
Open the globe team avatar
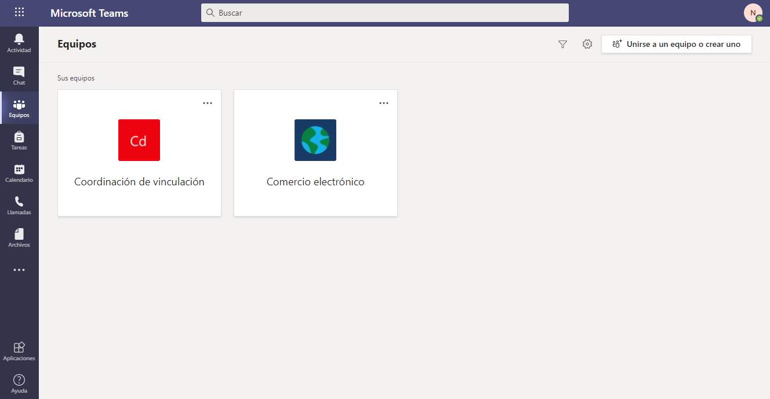(x=315, y=140)
